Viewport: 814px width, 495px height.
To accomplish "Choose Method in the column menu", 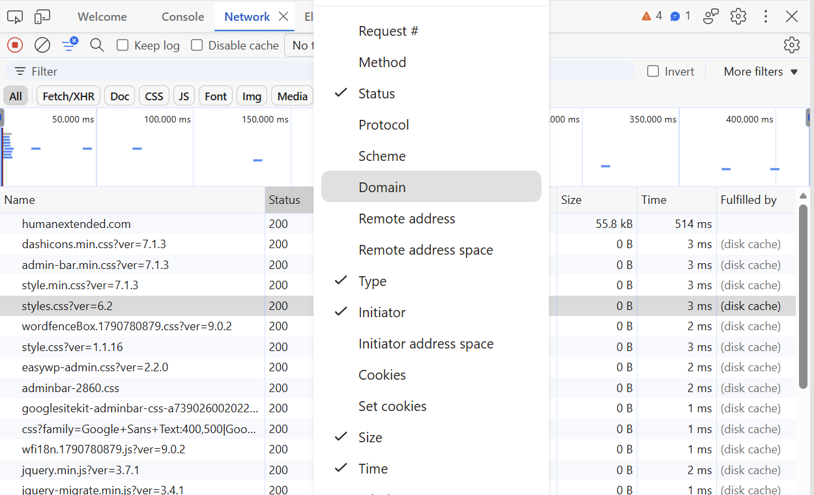I will point(431,62).
